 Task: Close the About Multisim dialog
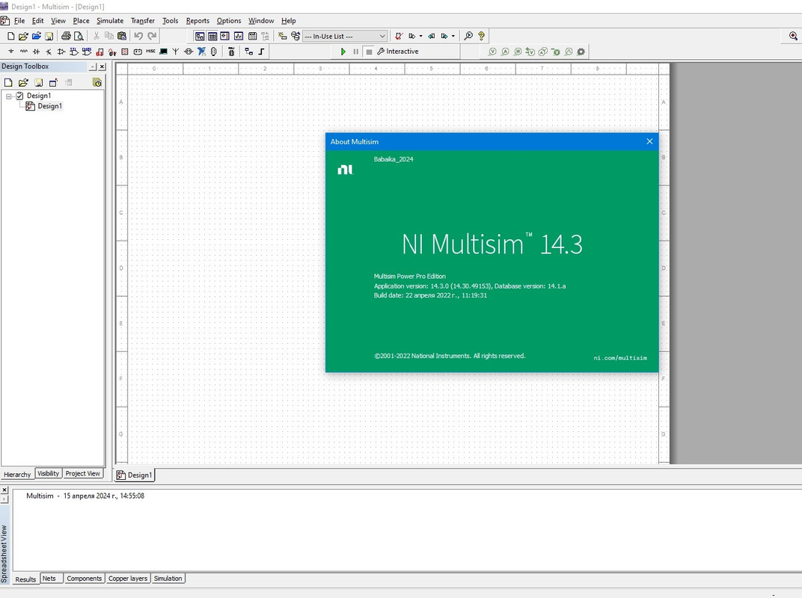(x=649, y=141)
